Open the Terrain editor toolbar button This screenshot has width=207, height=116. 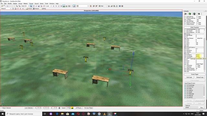tap(29, 9)
